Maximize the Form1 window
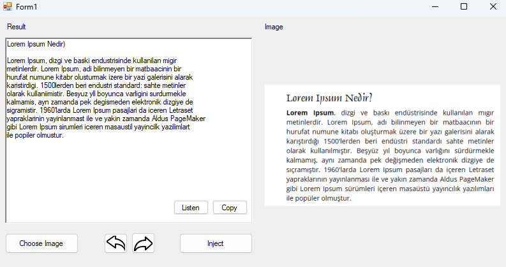 click(464, 6)
